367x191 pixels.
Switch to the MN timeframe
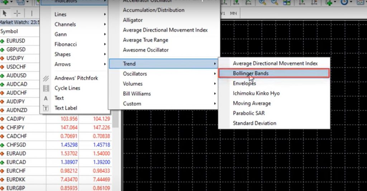[233, 13]
